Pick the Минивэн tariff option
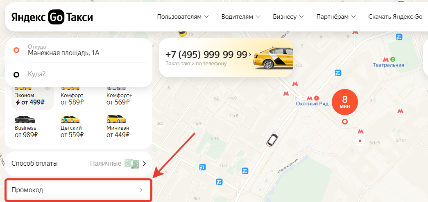Screen dimensions: 428x202 [x=118, y=126]
